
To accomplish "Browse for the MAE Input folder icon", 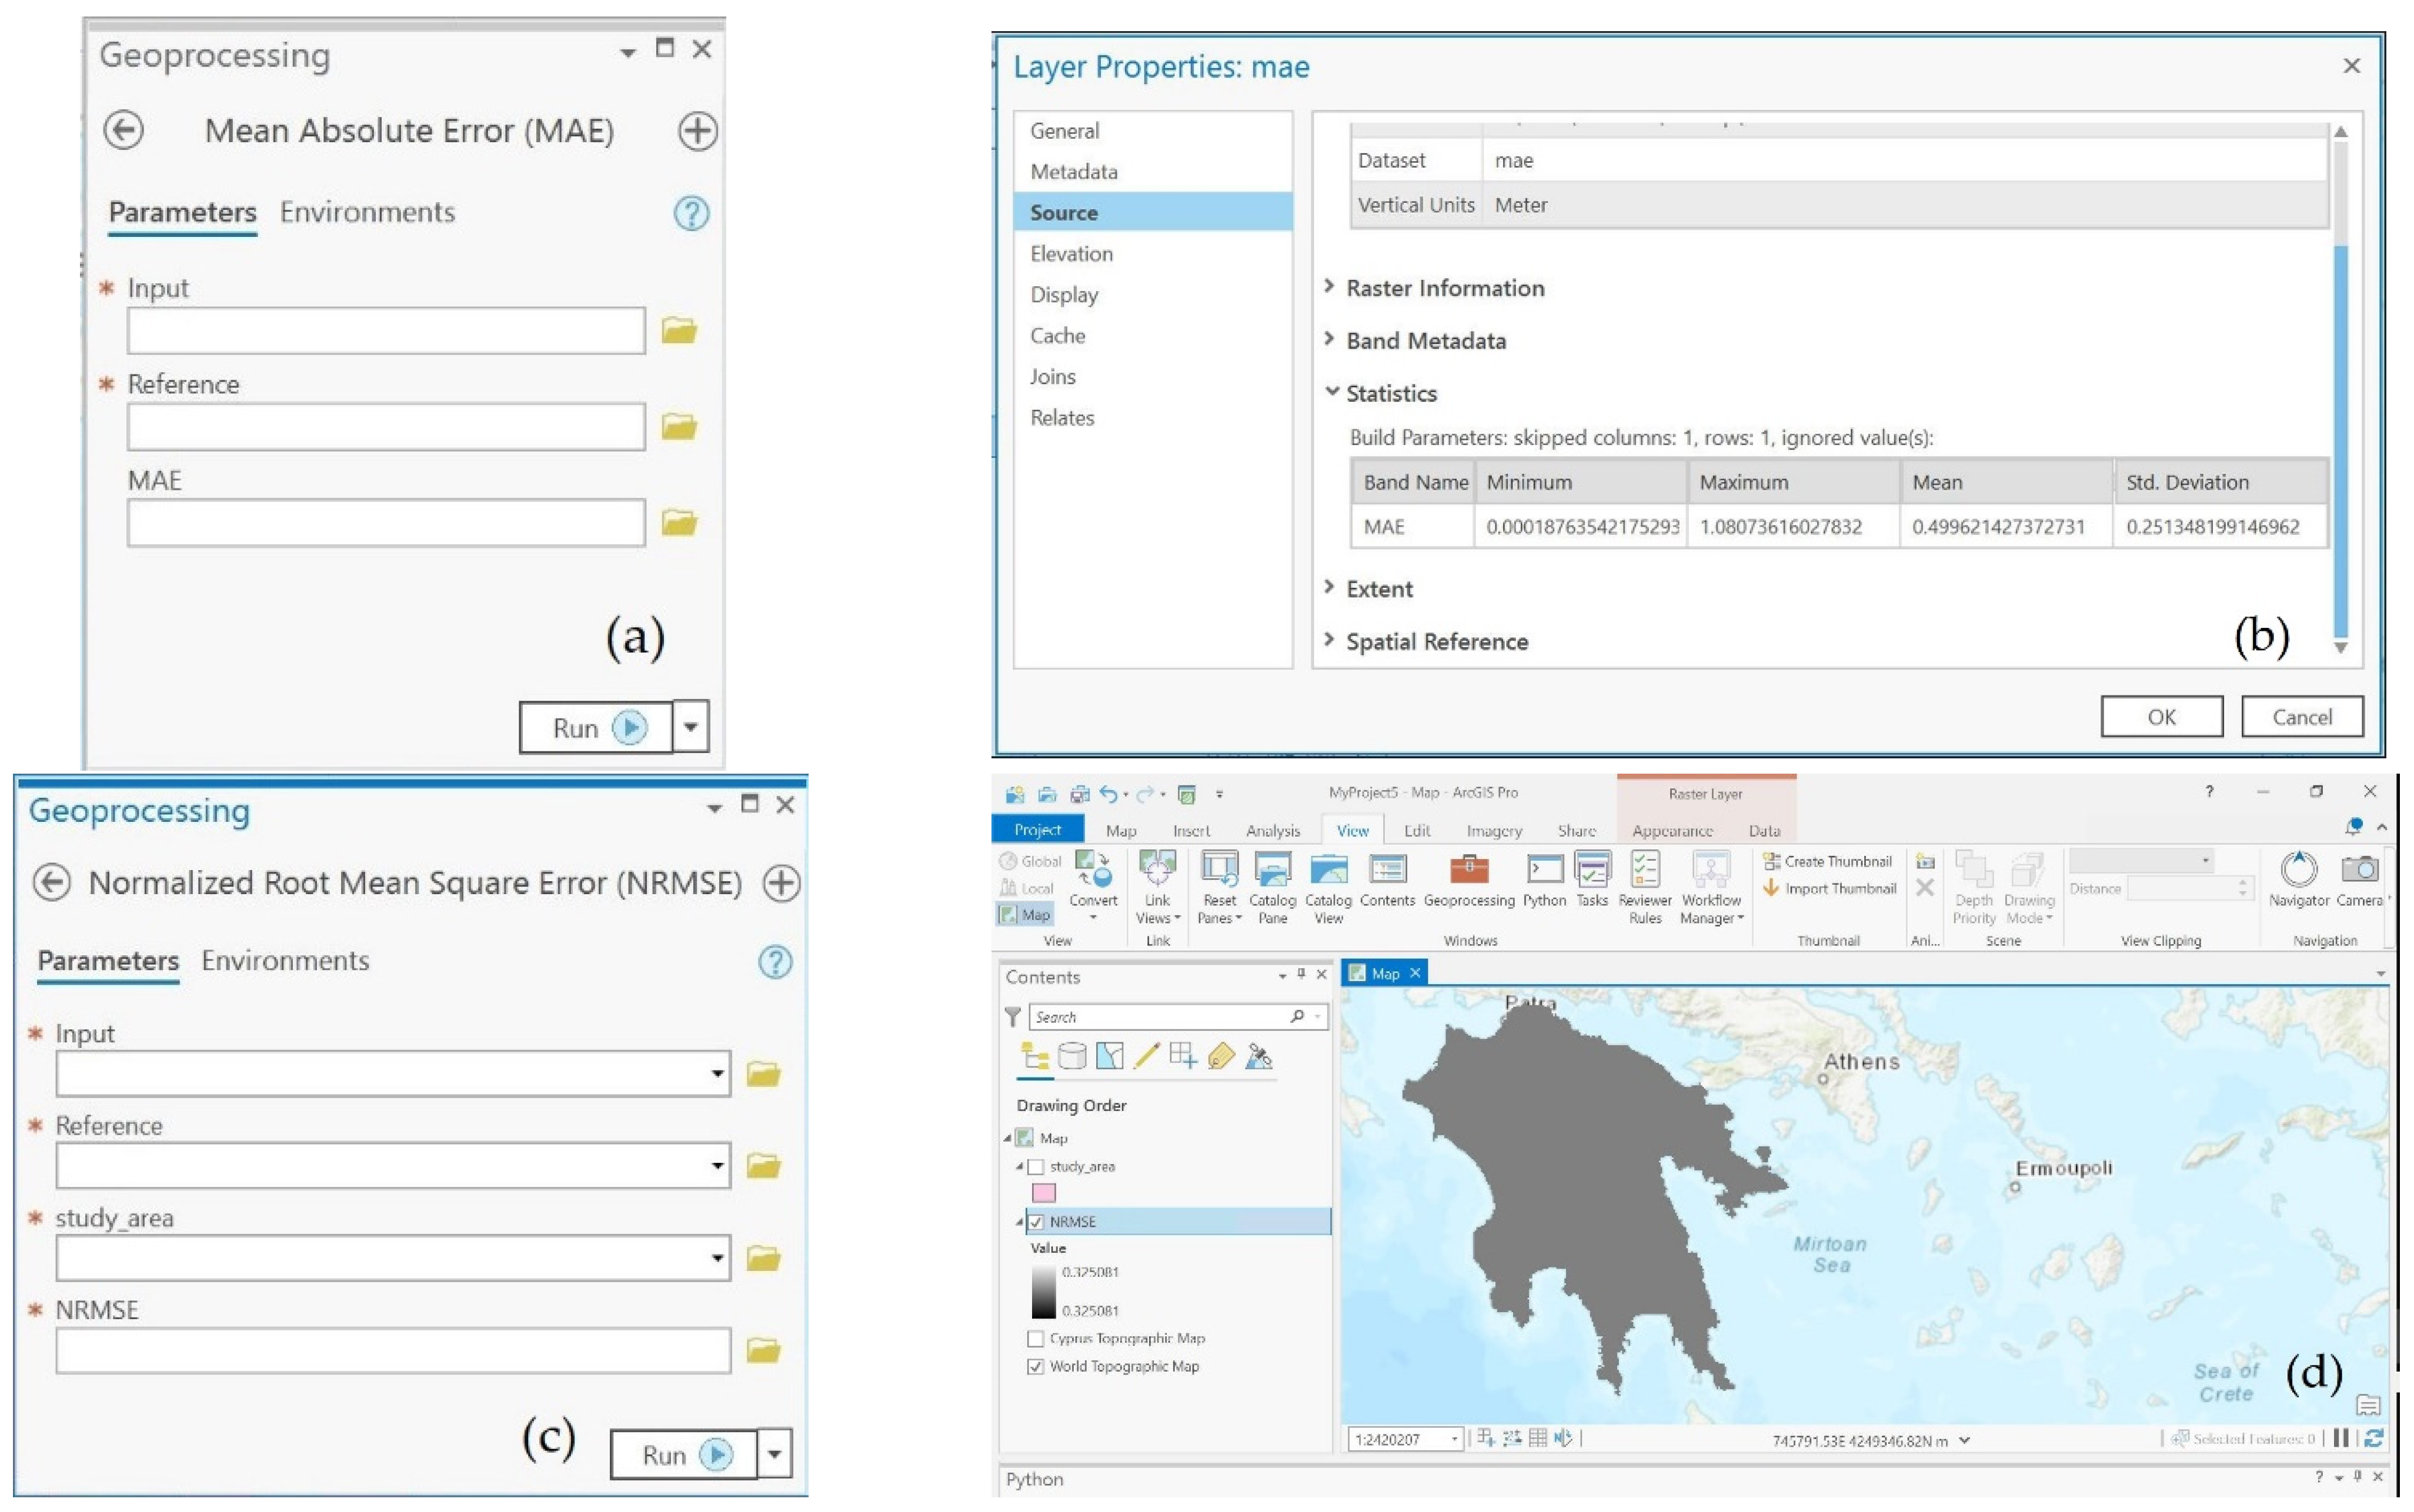I will (678, 330).
